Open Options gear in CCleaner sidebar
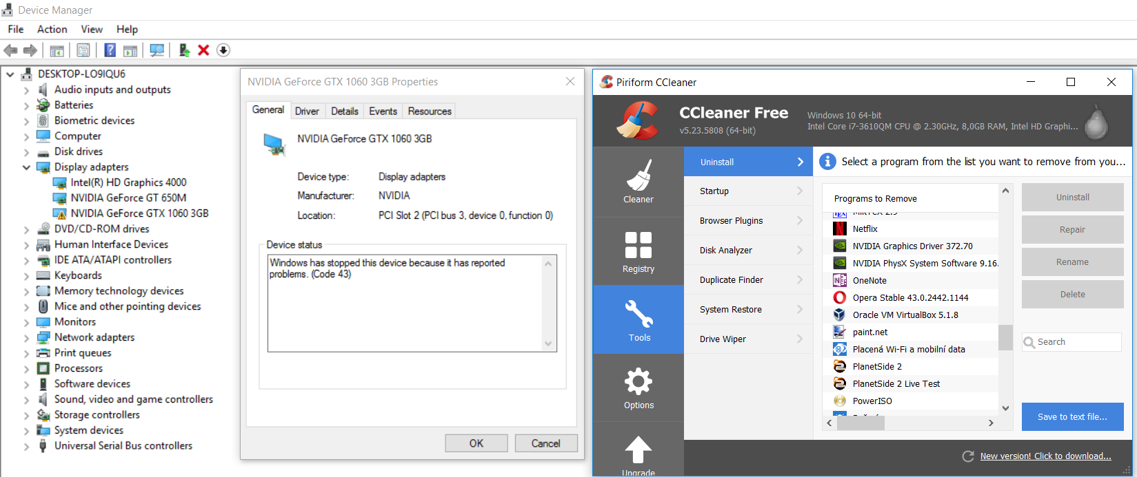The height and width of the screenshot is (477, 1137). [x=638, y=388]
